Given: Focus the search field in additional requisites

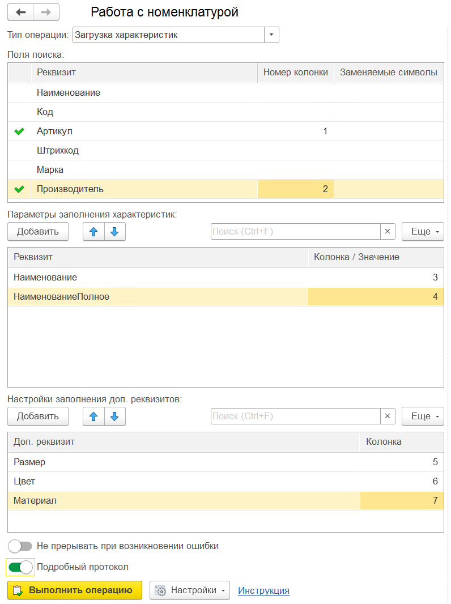Looking at the screenshot, I should (295, 416).
